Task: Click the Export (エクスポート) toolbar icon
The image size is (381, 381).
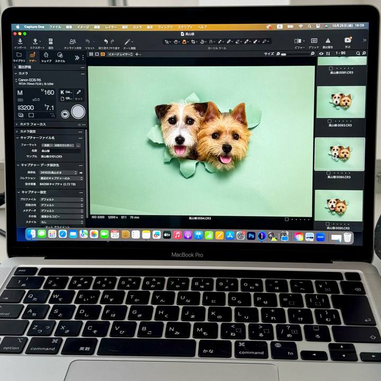Action: (x=35, y=41)
